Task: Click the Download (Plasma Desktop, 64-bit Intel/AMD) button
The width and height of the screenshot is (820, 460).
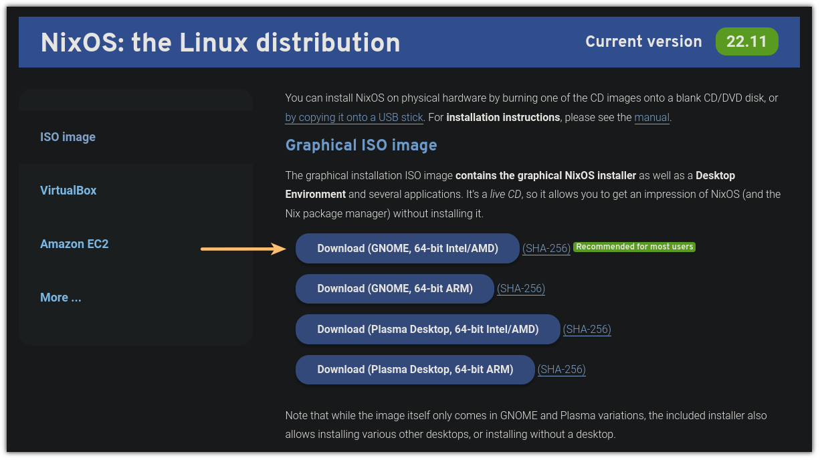Action: point(427,329)
